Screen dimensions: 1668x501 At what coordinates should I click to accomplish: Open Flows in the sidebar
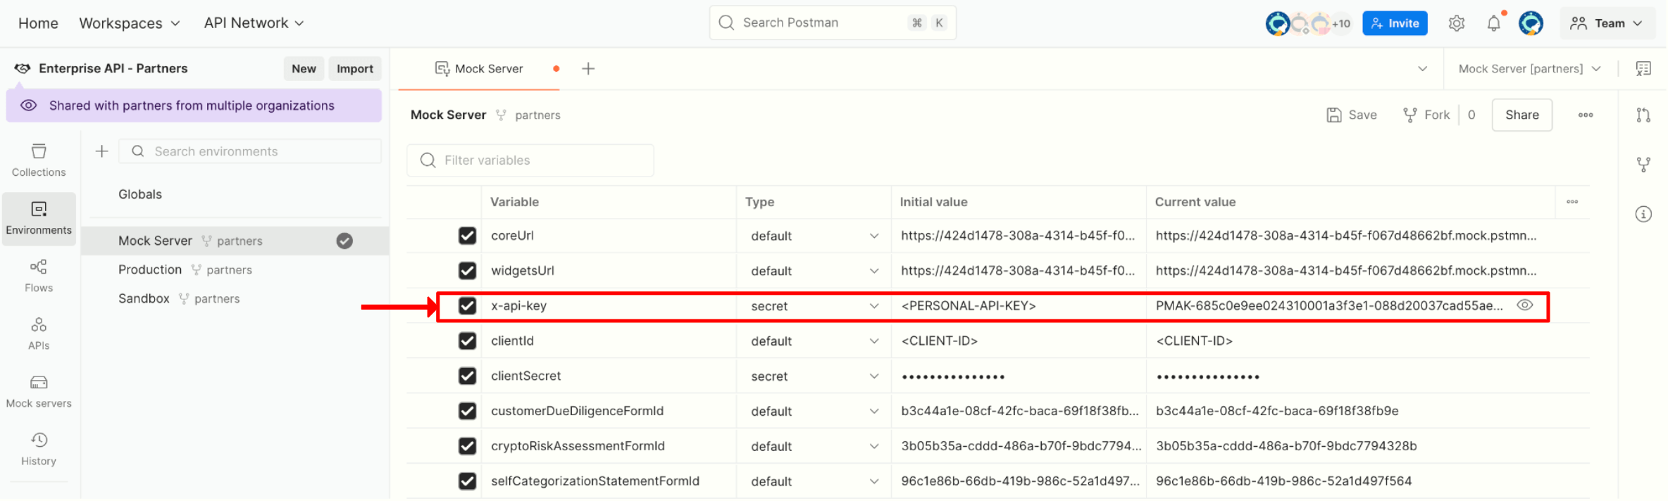point(39,276)
